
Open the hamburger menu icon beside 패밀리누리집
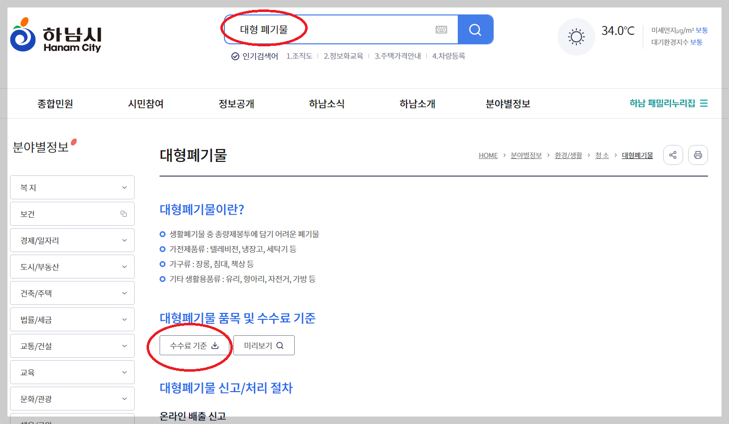point(704,103)
